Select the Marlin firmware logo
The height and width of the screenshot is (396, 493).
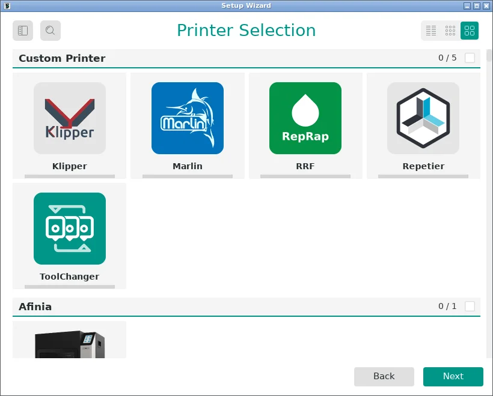188,118
